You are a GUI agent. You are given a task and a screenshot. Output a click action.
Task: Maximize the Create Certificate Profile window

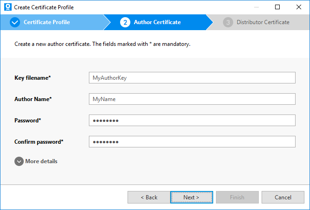tap(277, 7)
